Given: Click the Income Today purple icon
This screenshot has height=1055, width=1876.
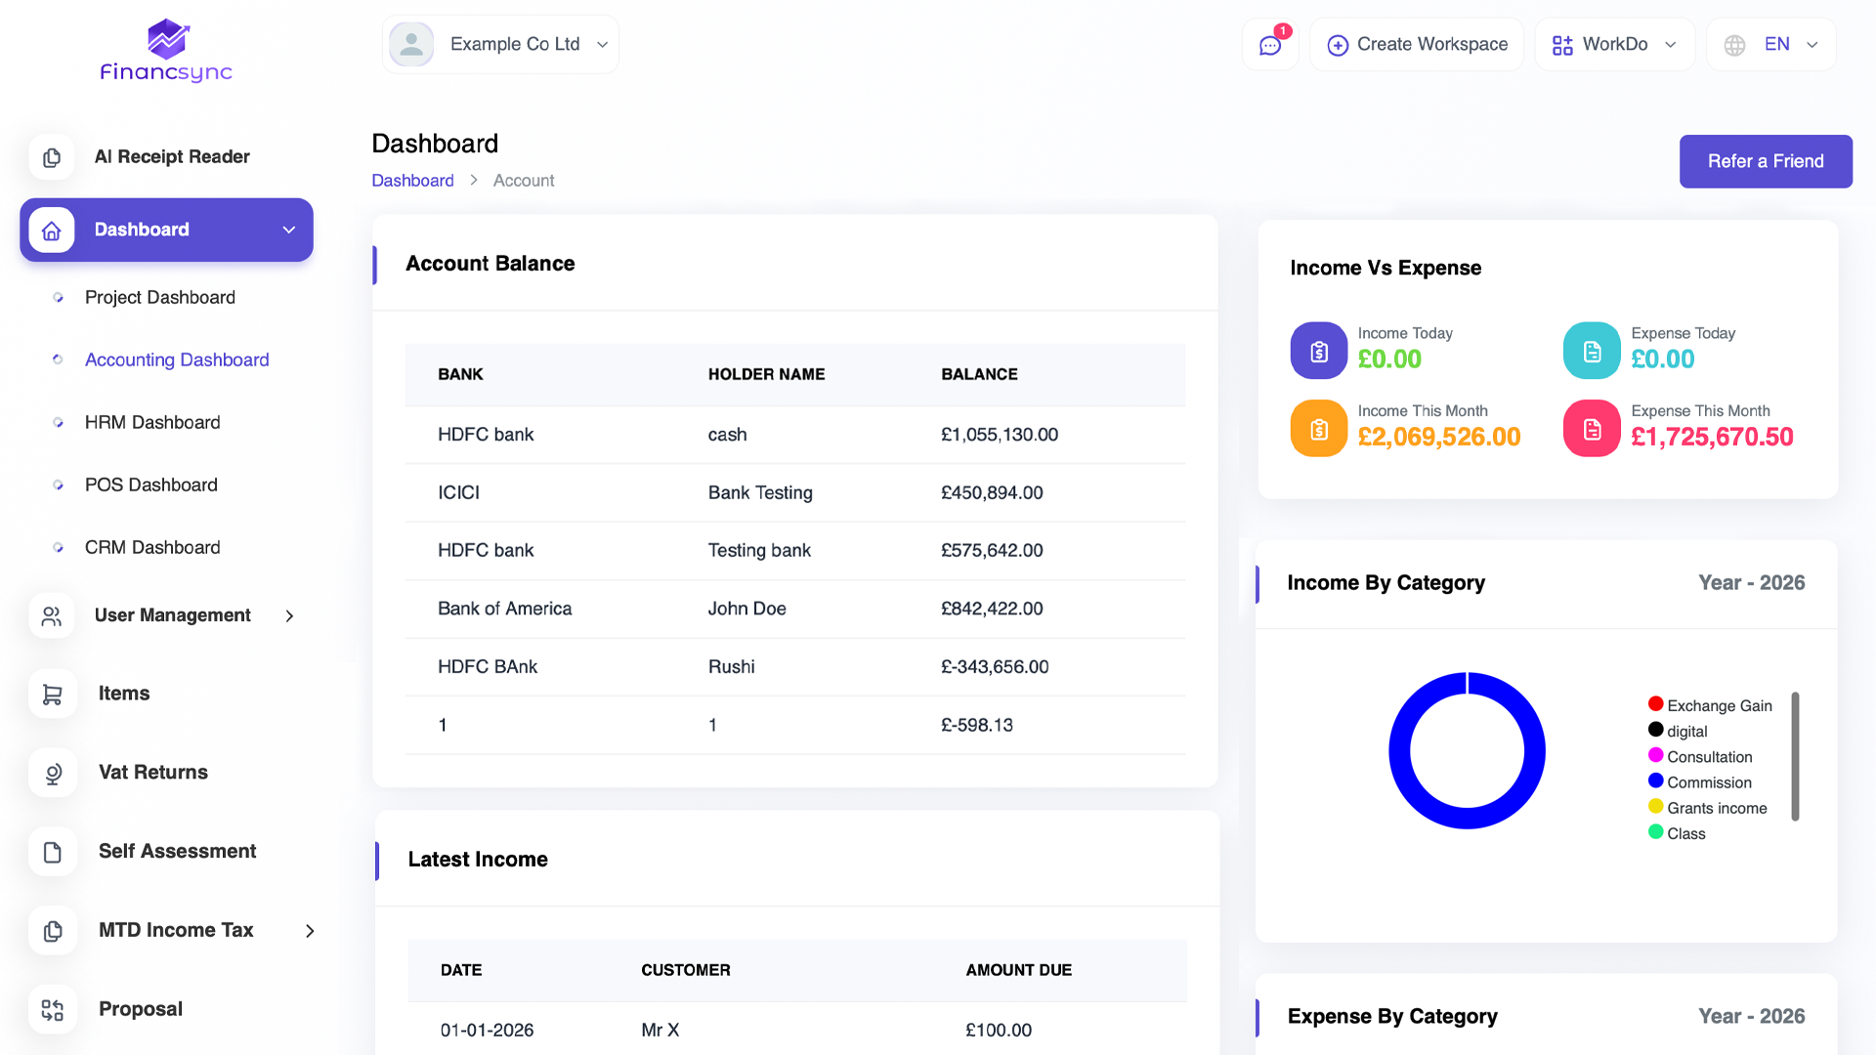Looking at the screenshot, I should coord(1318,351).
